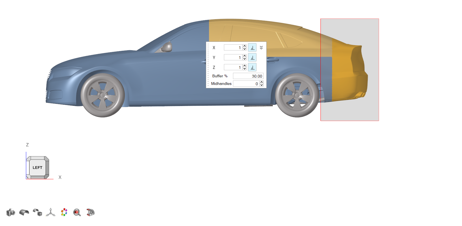Viewport: 462px width, 226px height.
Task: Increase the X value with up arrow
Action: (245, 46)
